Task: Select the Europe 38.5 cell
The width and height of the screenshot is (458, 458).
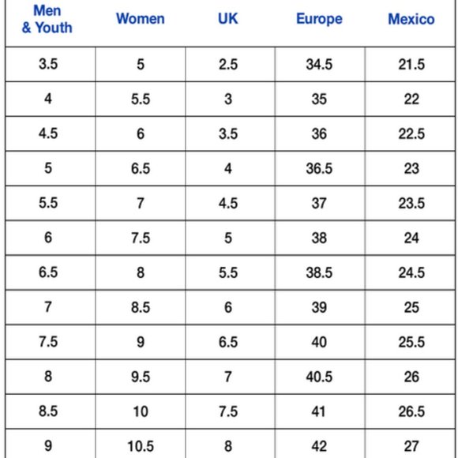Action: 320,272
